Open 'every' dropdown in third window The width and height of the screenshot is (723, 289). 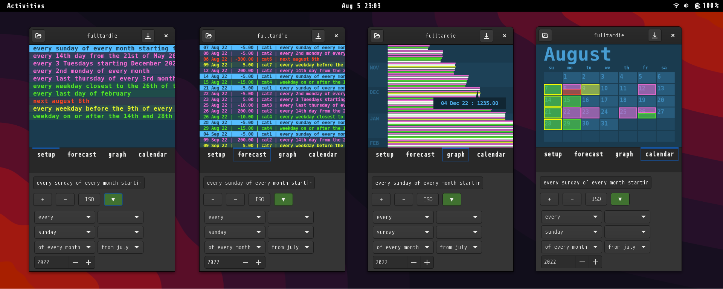click(x=403, y=217)
